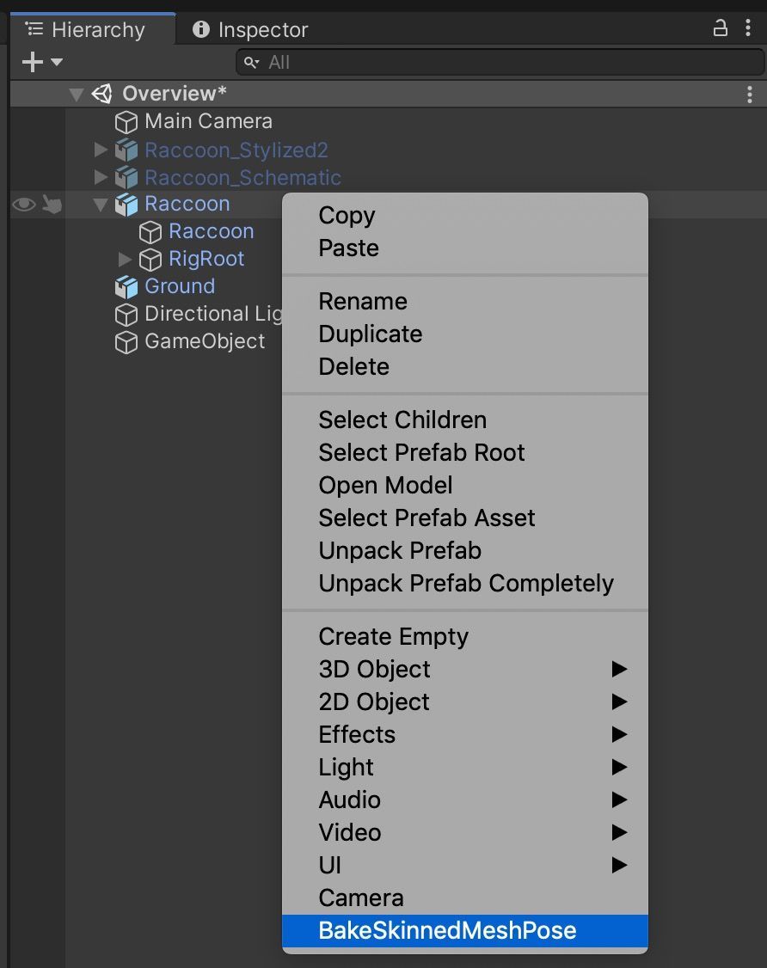Image resolution: width=767 pixels, height=968 pixels.
Task: Choose Unpack Prefab Completely
Action: pyautogui.click(x=465, y=583)
